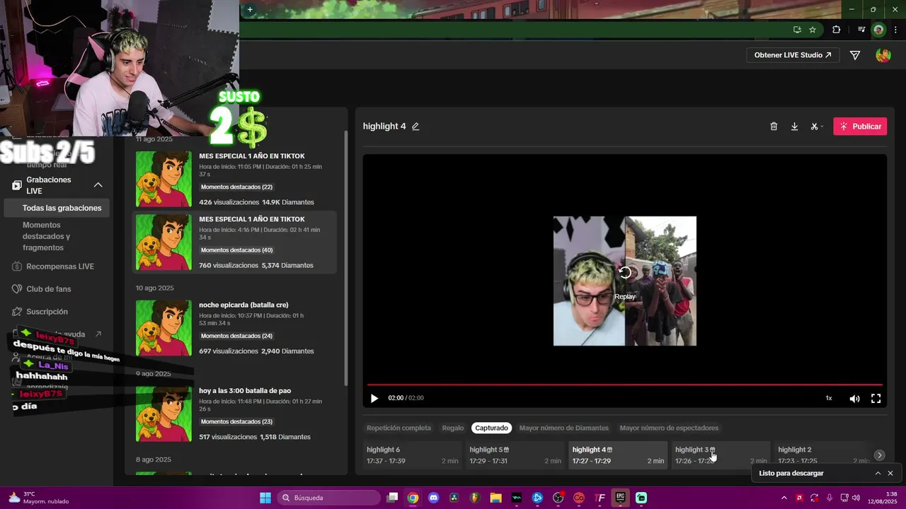Image resolution: width=906 pixels, height=509 pixels.
Task: Open Epic Games Launcher on taskbar
Action: pos(620,498)
